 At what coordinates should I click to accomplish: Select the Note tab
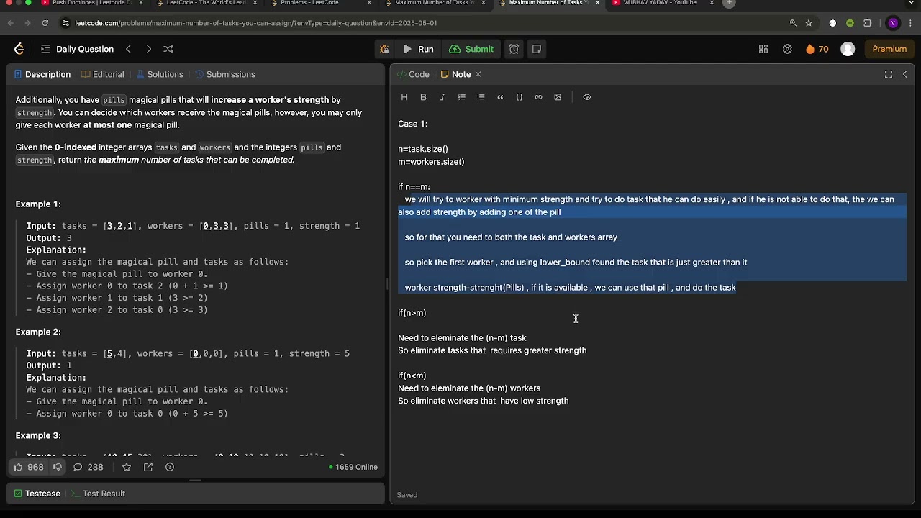(x=455, y=74)
